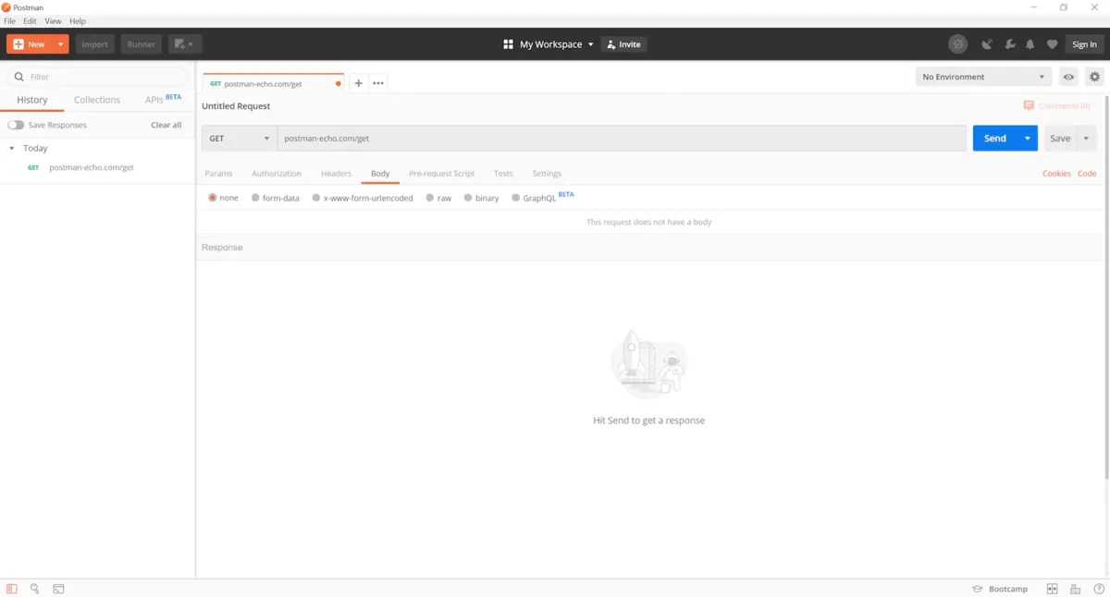
Task: Click the Sign In button
Action: click(1084, 44)
